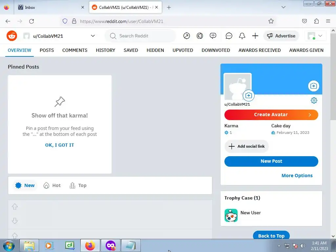The image size is (336, 252).
Task: Open Firefox hamburger menu
Action: coord(328,21)
